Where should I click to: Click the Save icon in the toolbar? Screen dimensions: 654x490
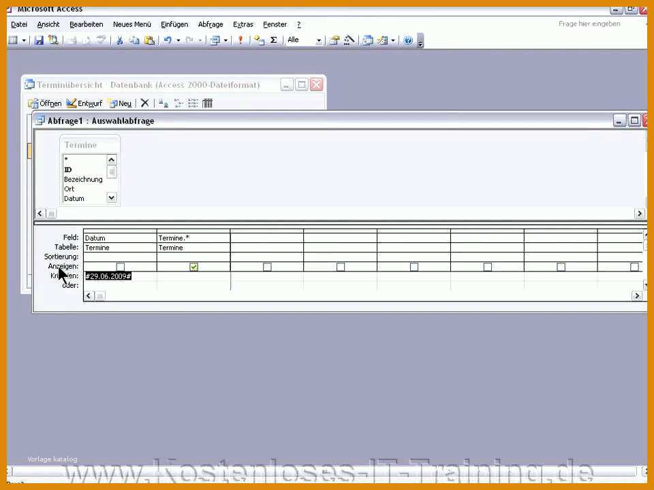[39, 40]
